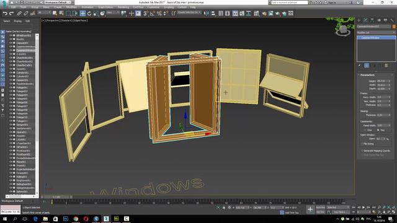Switch to the Hierarchy command panel tab
Image resolution: width=397 pixels, height=223 pixels.
pos(372,20)
